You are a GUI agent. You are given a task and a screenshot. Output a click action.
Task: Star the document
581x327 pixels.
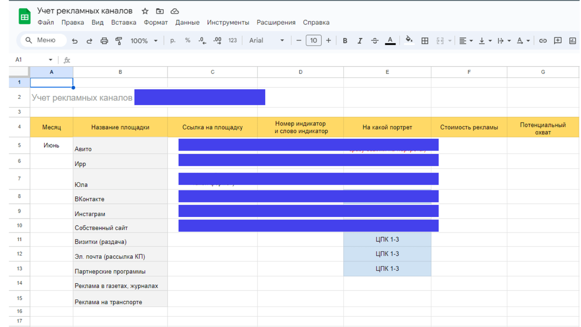tap(145, 11)
